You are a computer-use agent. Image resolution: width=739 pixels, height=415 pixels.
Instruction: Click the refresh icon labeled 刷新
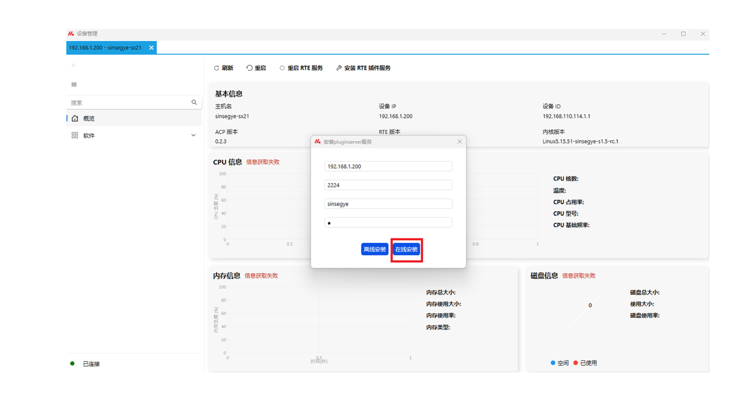(x=216, y=68)
